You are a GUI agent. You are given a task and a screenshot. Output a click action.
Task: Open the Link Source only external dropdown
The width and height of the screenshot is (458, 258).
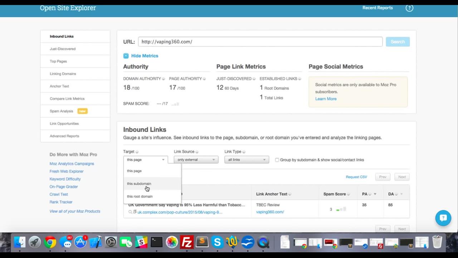tap(196, 160)
